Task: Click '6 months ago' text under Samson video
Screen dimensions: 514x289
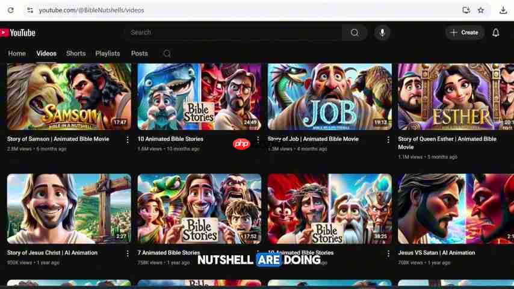Action: point(52,149)
